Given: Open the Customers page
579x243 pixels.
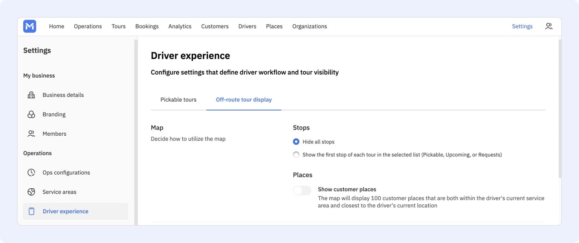Looking at the screenshot, I should (x=215, y=26).
